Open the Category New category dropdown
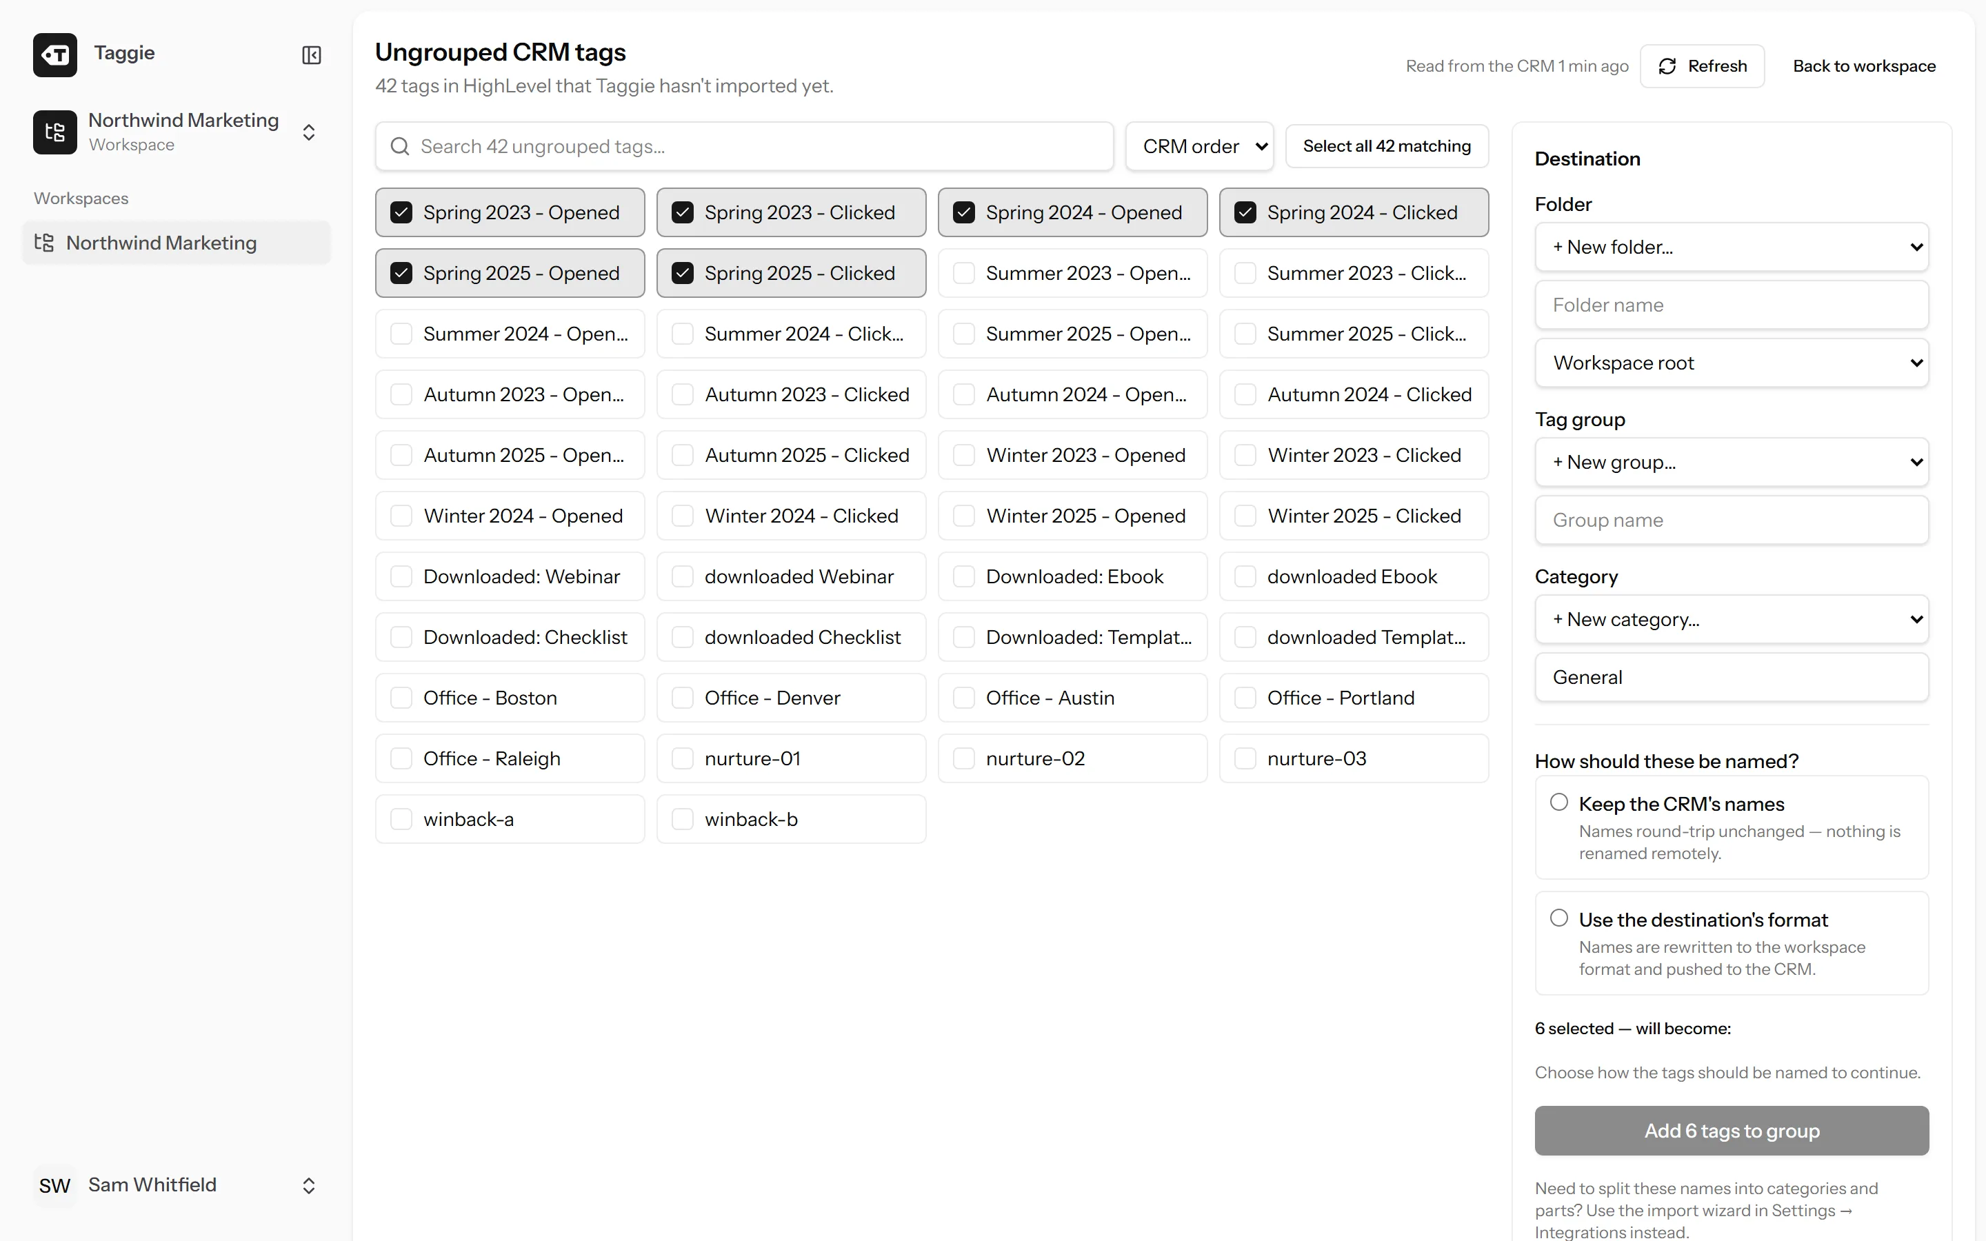Viewport: 1986px width, 1241px height. click(1732, 620)
